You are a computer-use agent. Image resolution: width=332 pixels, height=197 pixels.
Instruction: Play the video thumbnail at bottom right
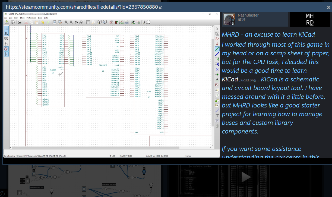(x=246, y=177)
